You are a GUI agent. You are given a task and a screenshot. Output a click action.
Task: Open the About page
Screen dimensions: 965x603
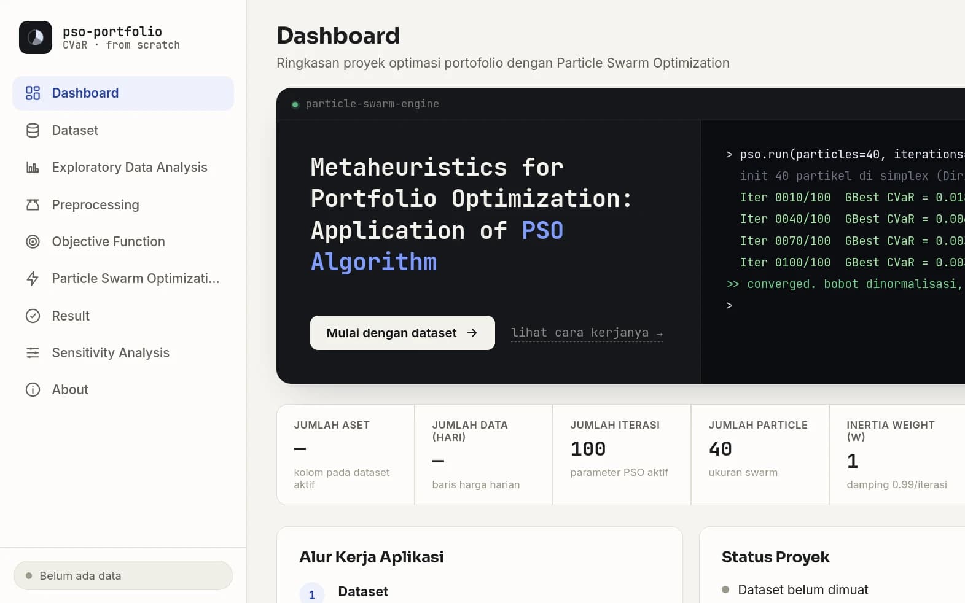(123, 390)
